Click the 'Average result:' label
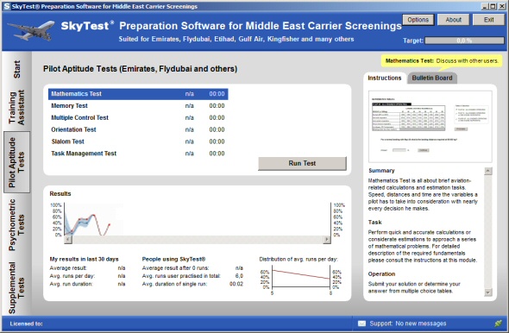The height and width of the screenshot is (333, 509). pyautogui.click(x=68, y=268)
